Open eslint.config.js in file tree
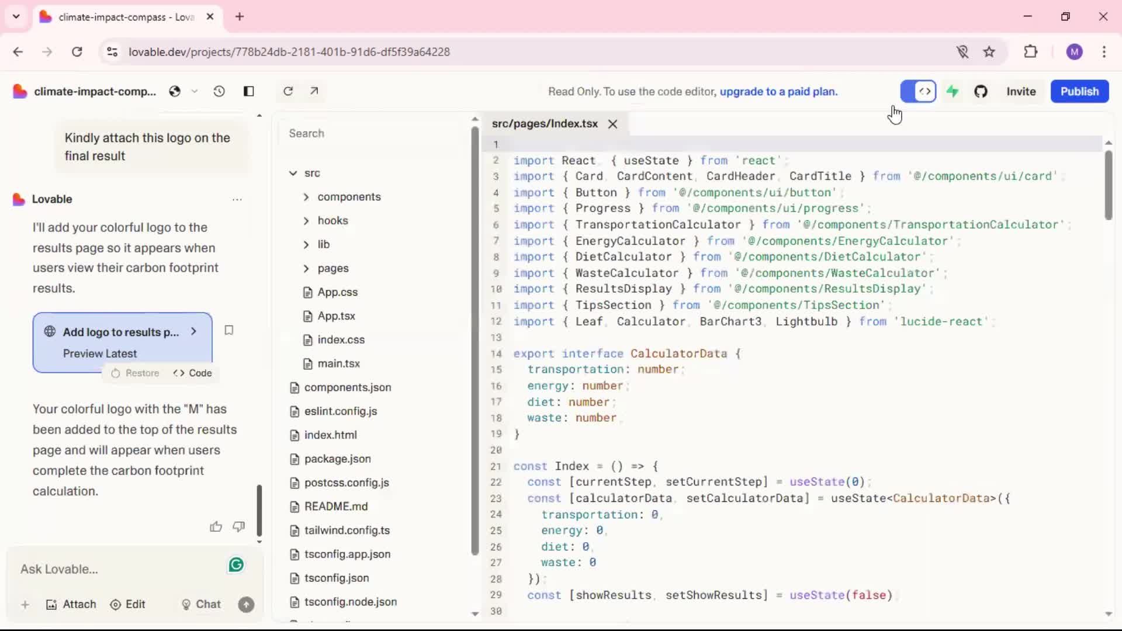1122x631 pixels. click(x=334, y=411)
